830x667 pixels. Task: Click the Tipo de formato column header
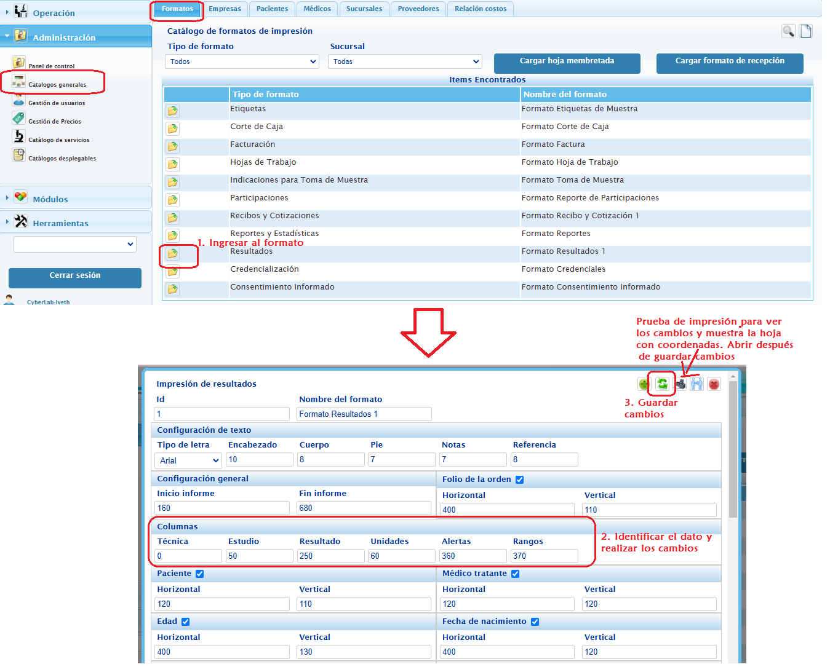point(375,94)
